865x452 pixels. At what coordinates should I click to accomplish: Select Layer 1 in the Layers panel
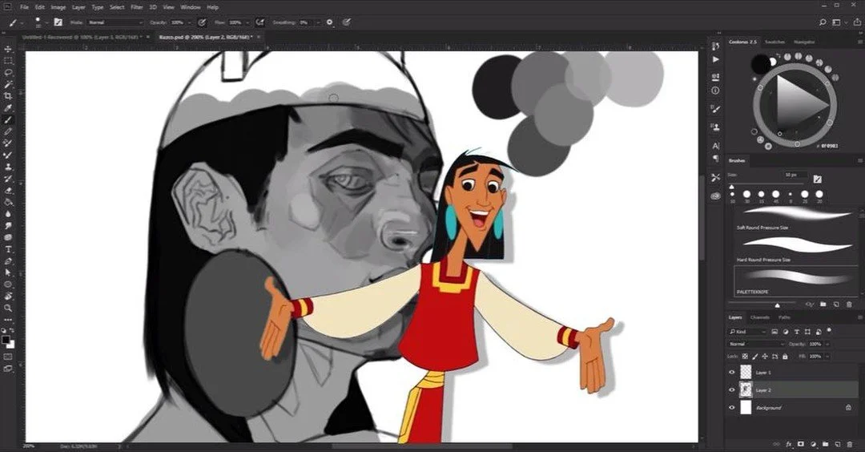793,373
